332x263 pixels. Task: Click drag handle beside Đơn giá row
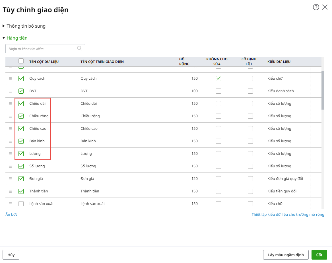coord(11,179)
